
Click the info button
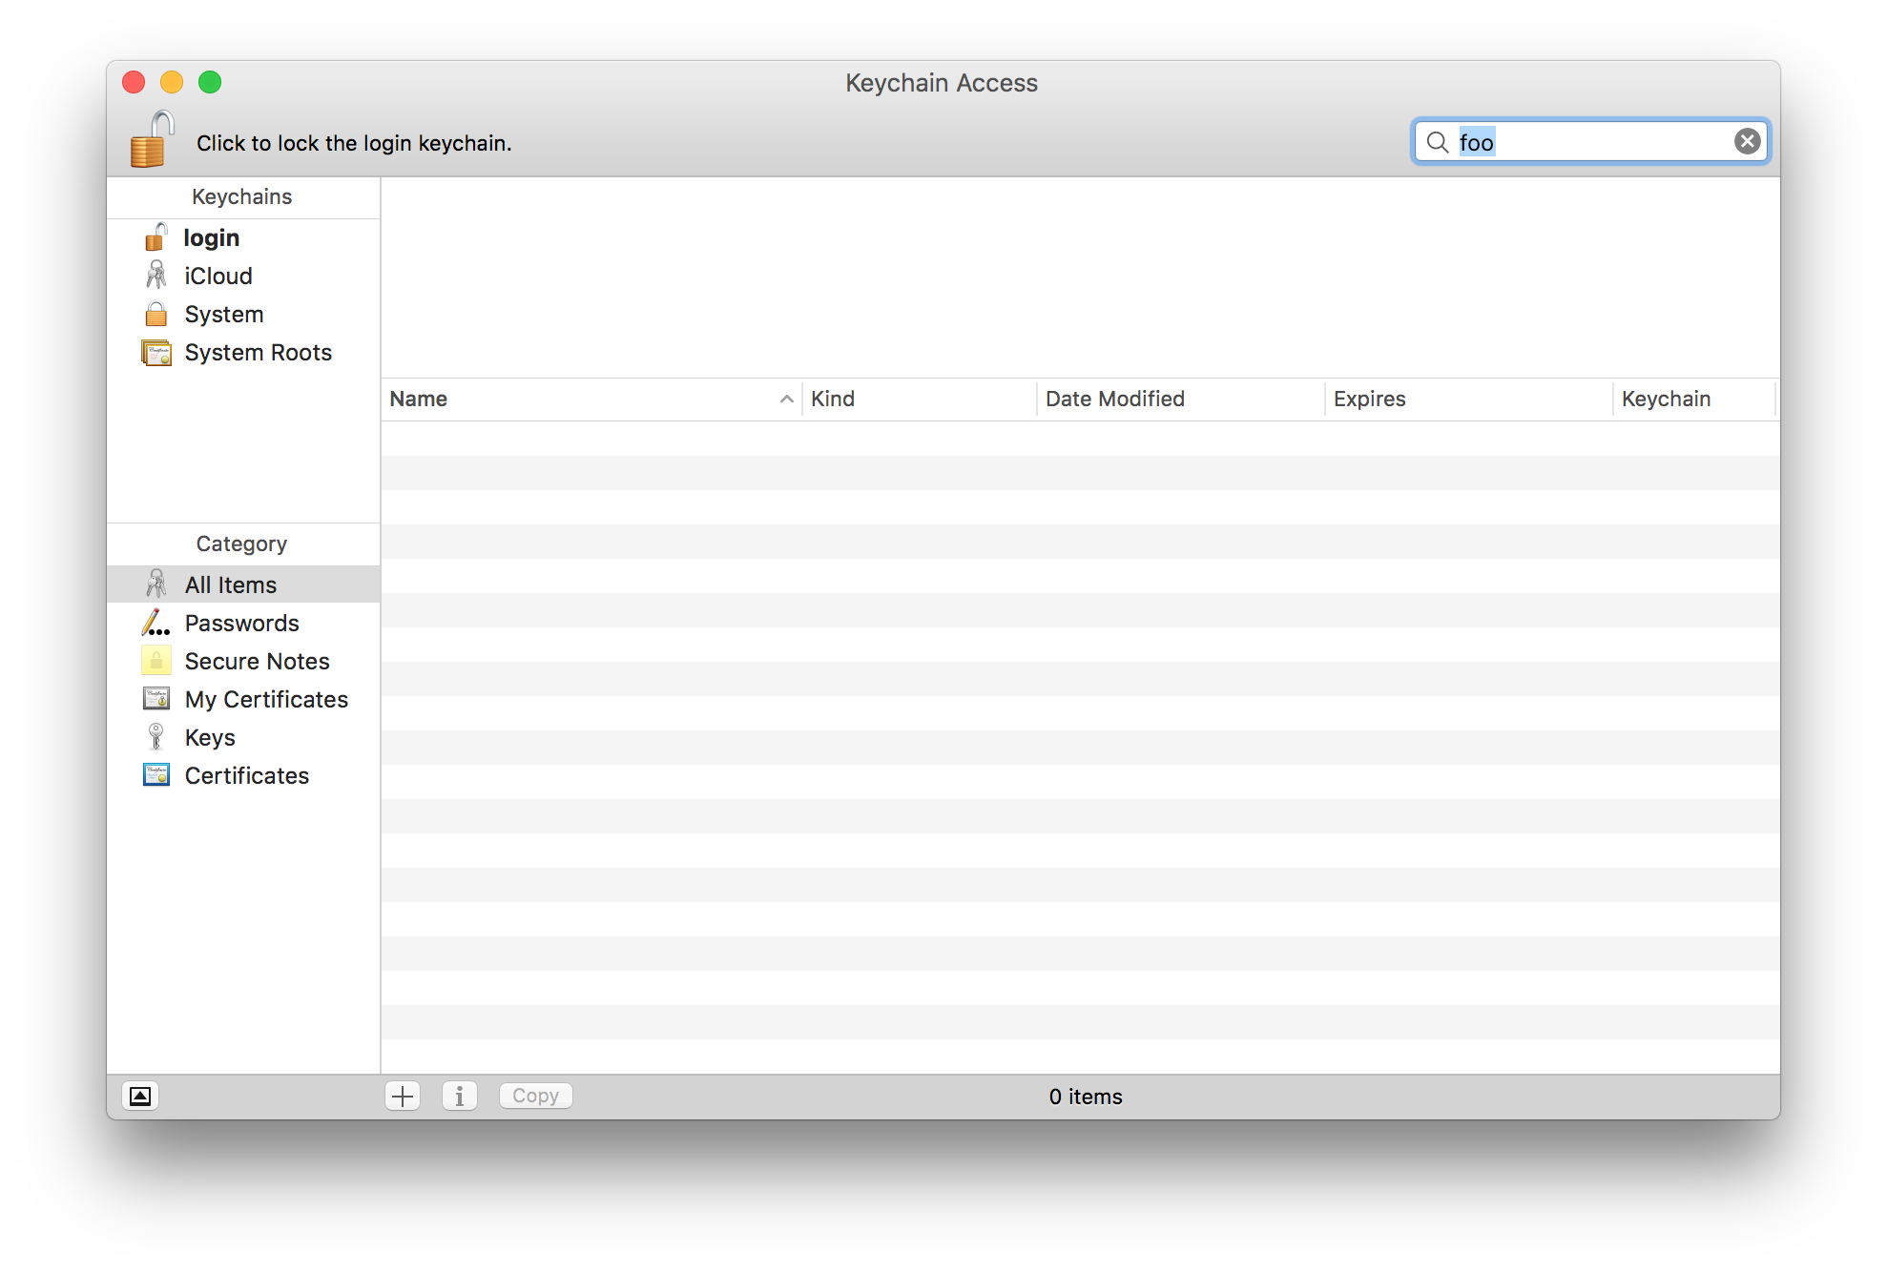pyautogui.click(x=460, y=1096)
